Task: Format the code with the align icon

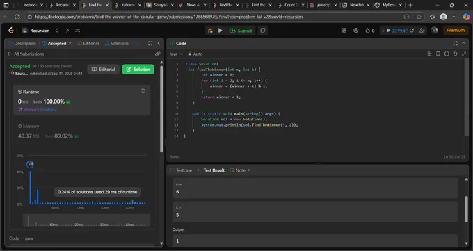Action: tap(429, 54)
